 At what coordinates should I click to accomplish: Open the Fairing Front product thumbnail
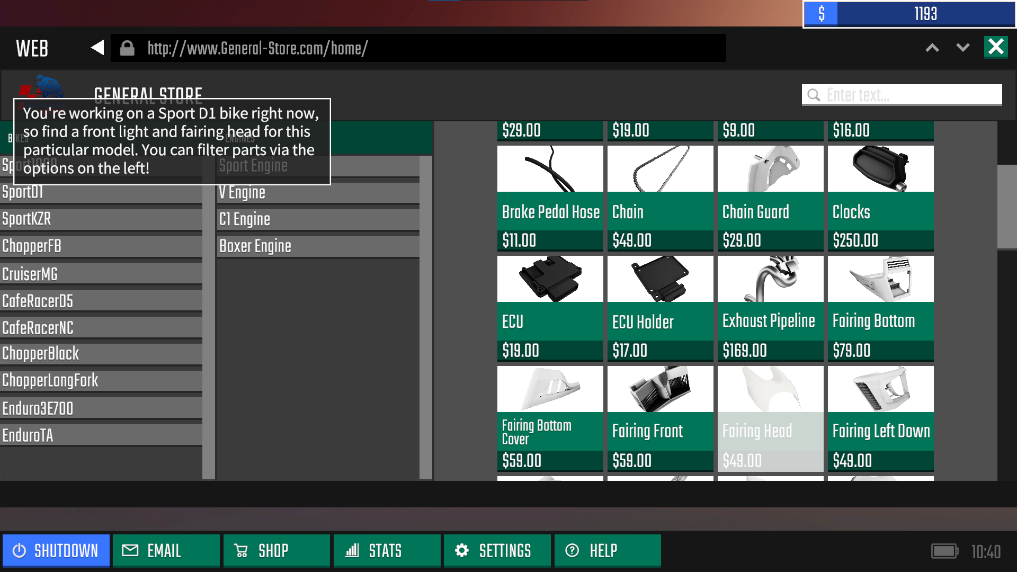point(660,389)
